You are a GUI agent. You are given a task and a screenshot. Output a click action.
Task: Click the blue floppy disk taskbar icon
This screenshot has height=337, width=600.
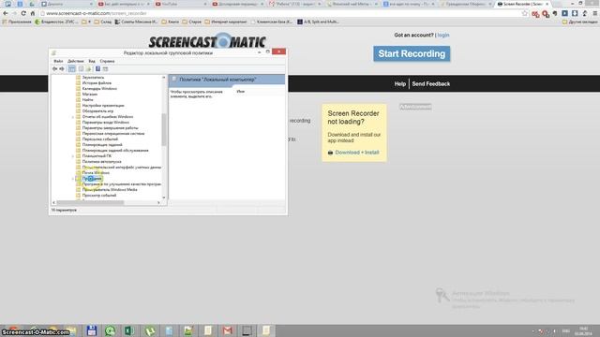tap(92, 330)
